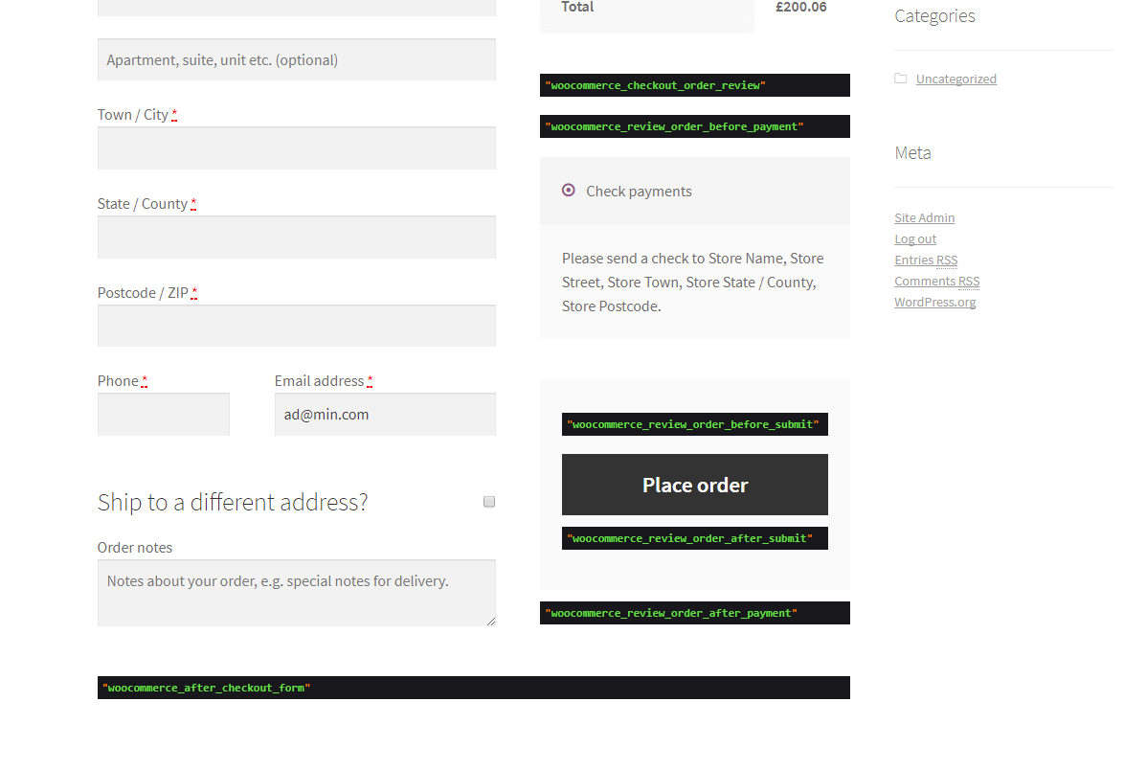Click the folder icon beside Uncategorized
The image size is (1124, 770).
[901, 79]
